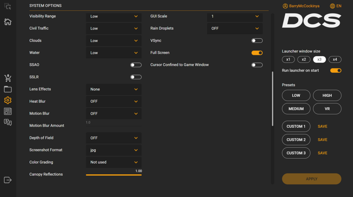Click the settings list vertical scrollbar
353x197 pixels.
pos(273,99)
